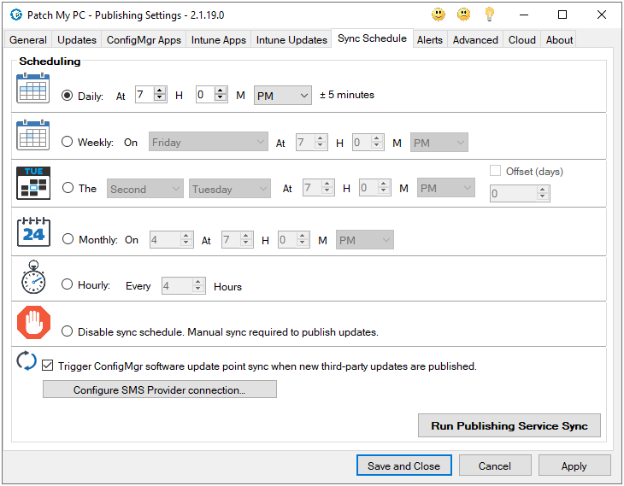This screenshot has width=624, height=486.
Task: Click the daily calendar icon
Action: [x=33, y=89]
